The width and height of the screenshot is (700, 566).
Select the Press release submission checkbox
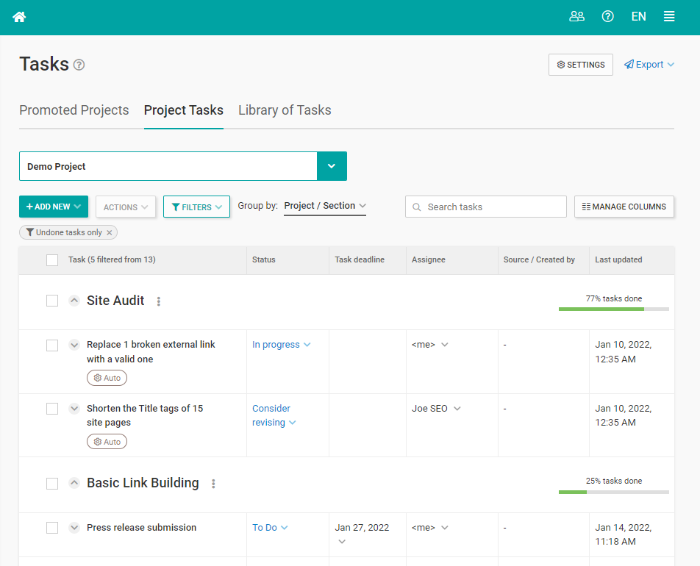click(52, 528)
